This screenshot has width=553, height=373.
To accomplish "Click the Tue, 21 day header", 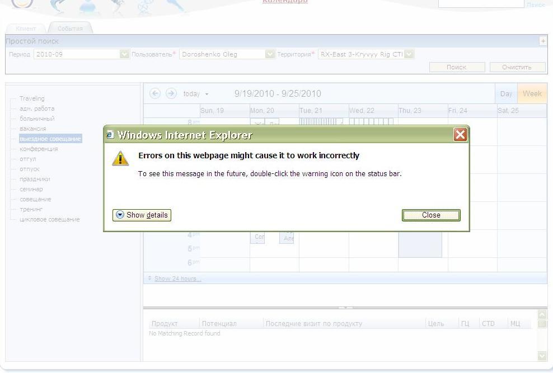I will click(x=324, y=111).
